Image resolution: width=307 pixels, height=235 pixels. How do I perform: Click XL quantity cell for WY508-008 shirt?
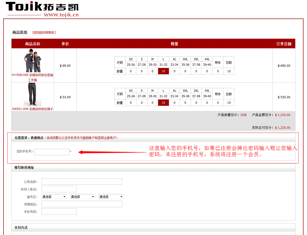(174, 71)
